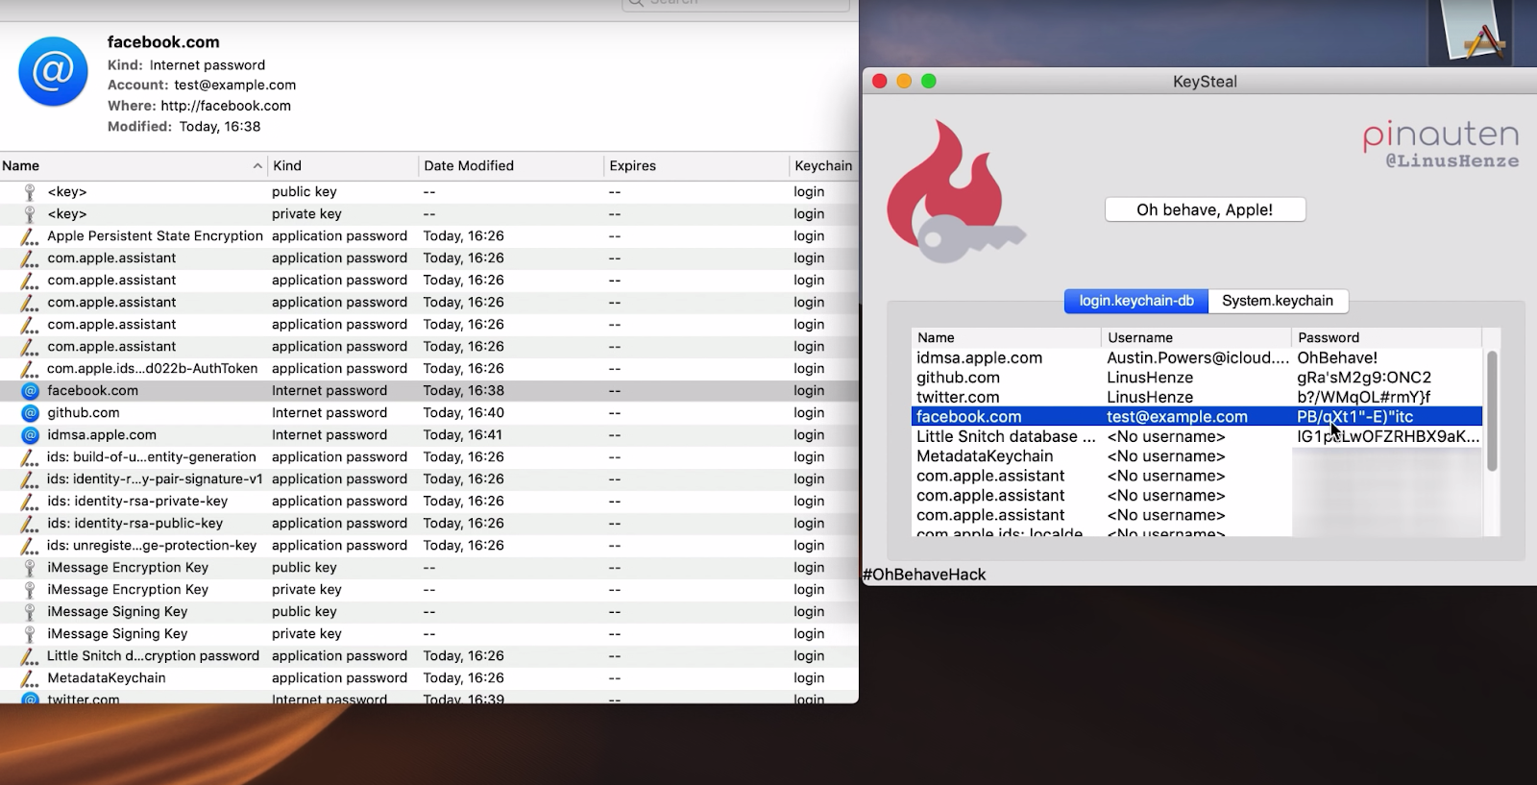Click the Name header in KeySteal table
1537x785 pixels.
point(1006,338)
